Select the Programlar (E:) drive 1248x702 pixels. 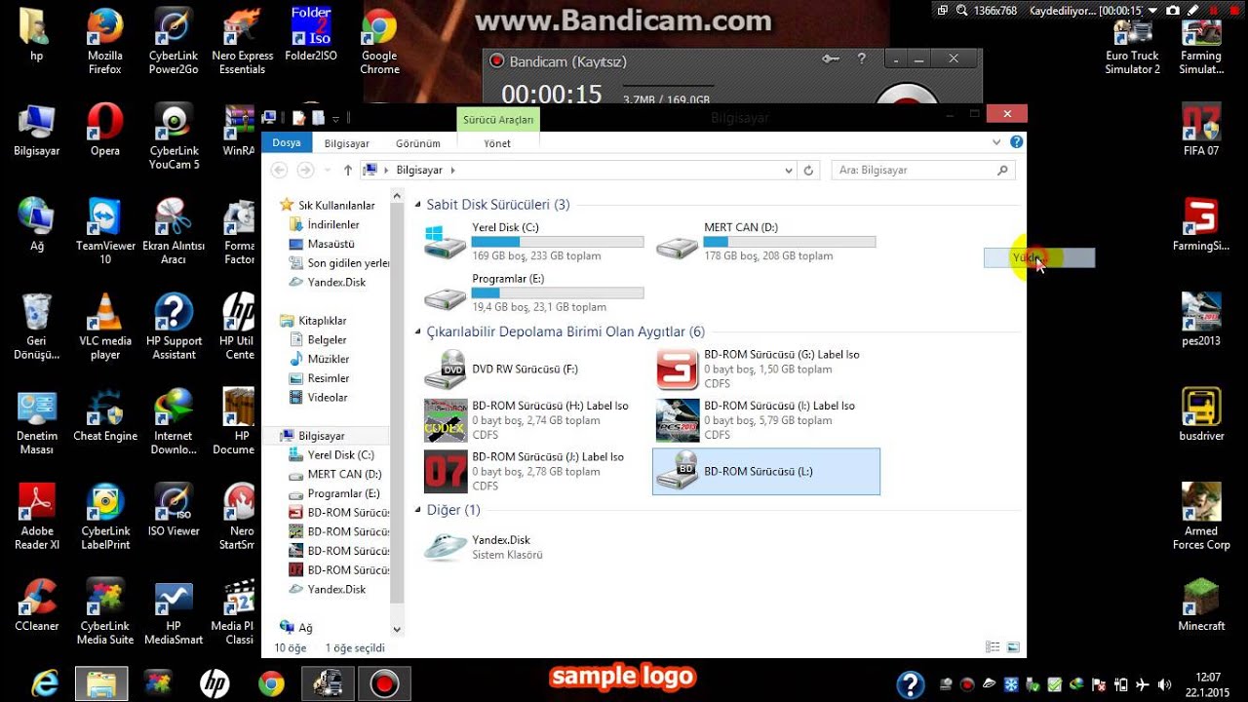click(533, 292)
